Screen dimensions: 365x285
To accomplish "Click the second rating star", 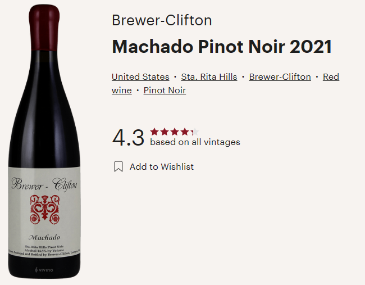I will pyautogui.click(x=165, y=132).
